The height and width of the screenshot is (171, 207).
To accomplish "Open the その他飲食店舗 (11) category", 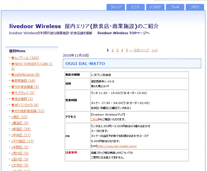I will coord(28,111).
